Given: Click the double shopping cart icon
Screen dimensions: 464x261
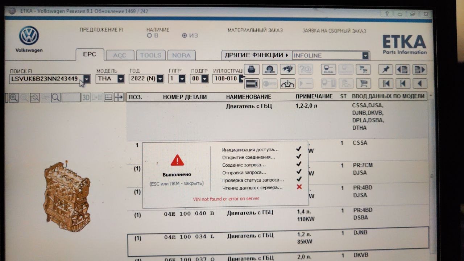Looking at the screenshot, I should (363, 70).
